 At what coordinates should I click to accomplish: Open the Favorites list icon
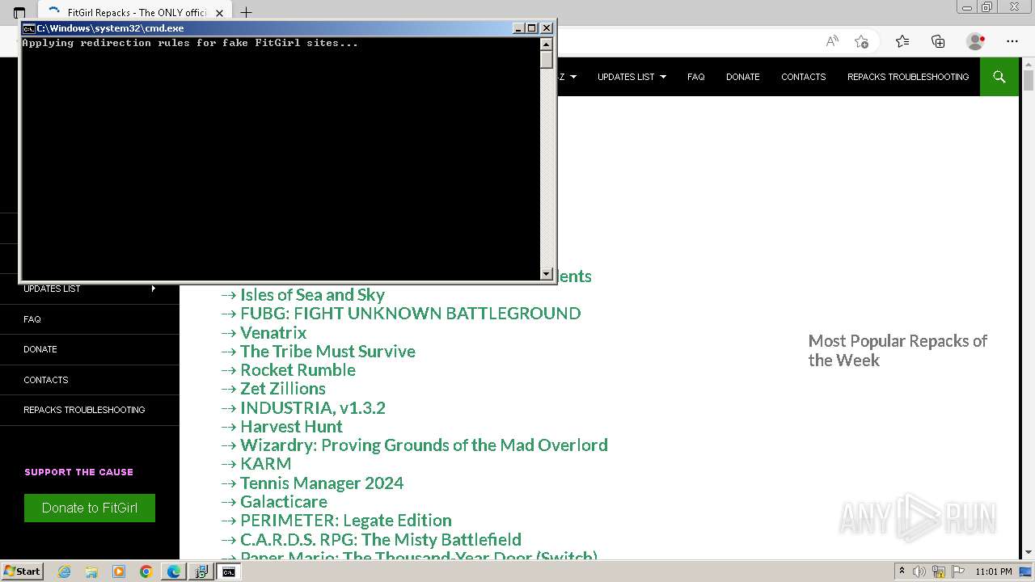tap(902, 41)
